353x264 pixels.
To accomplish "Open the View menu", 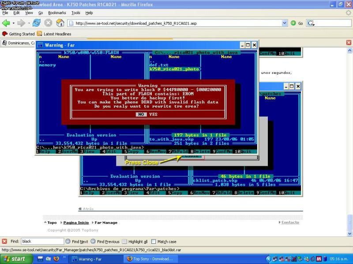I will click(29, 13).
